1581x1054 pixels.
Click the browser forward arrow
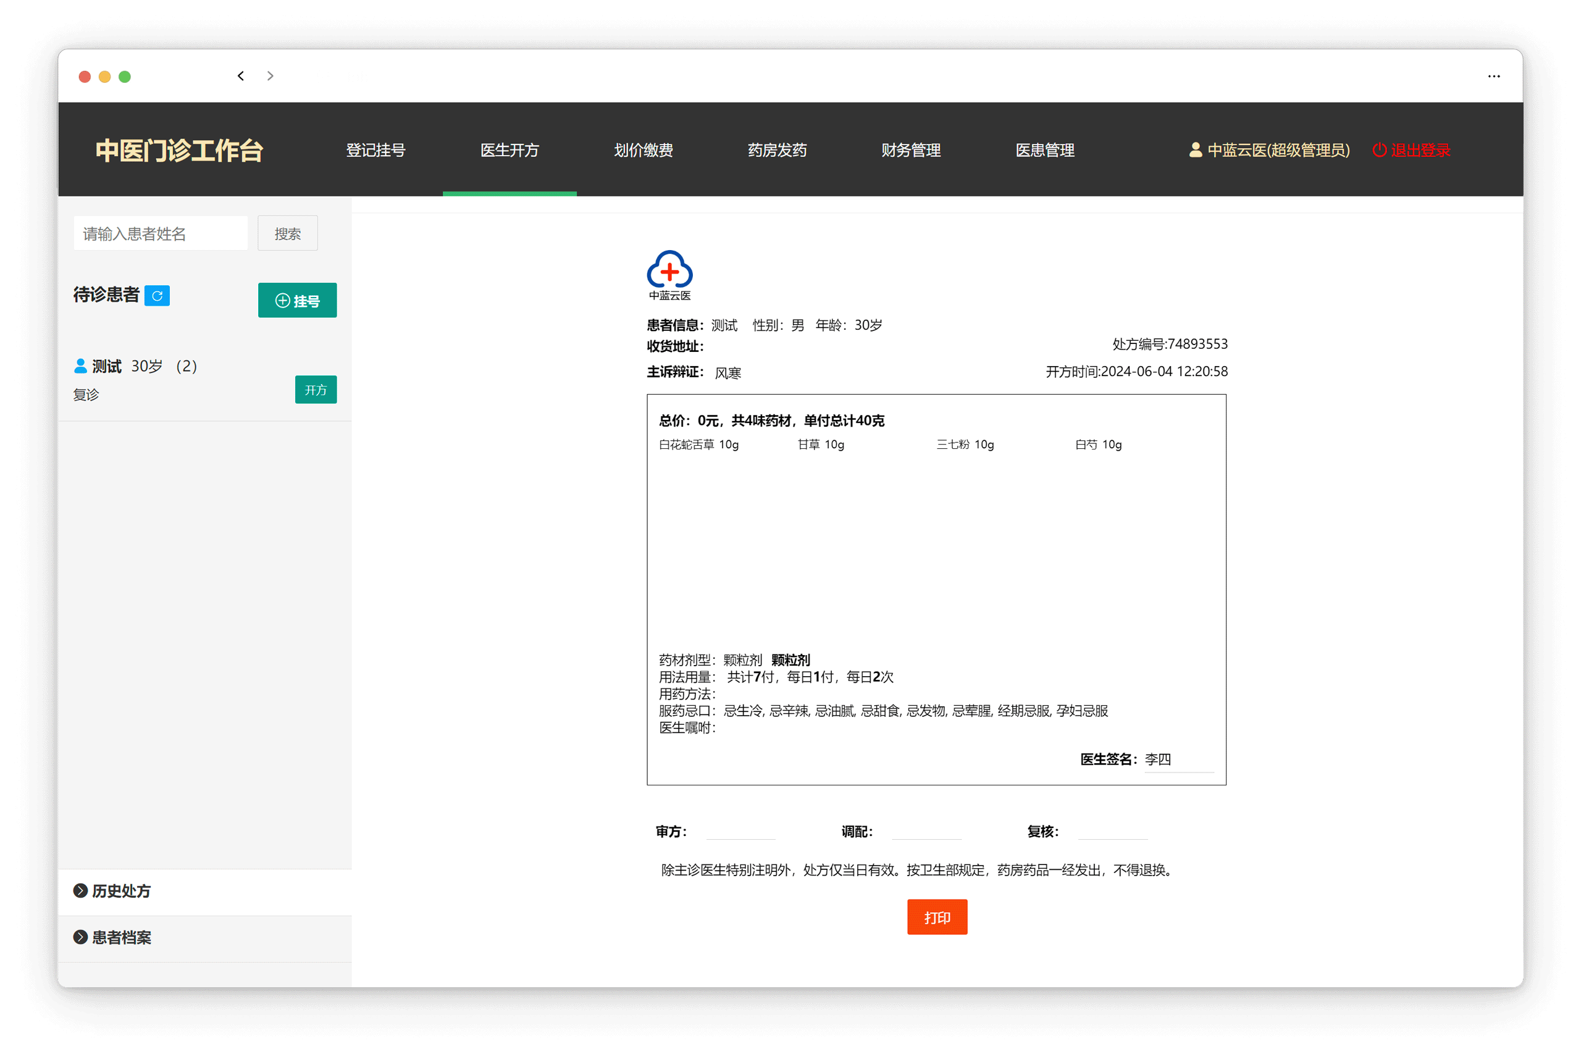coord(270,76)
